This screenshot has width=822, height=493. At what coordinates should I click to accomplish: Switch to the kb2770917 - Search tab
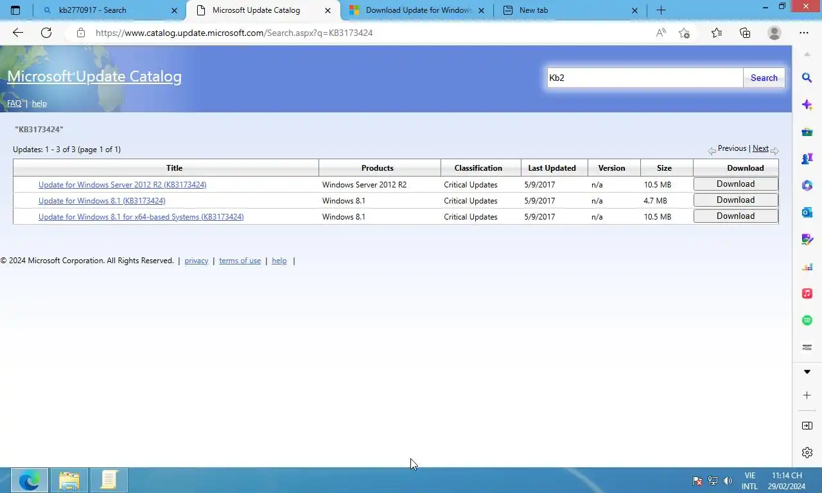pyautogui.click(x=109, y=10)
